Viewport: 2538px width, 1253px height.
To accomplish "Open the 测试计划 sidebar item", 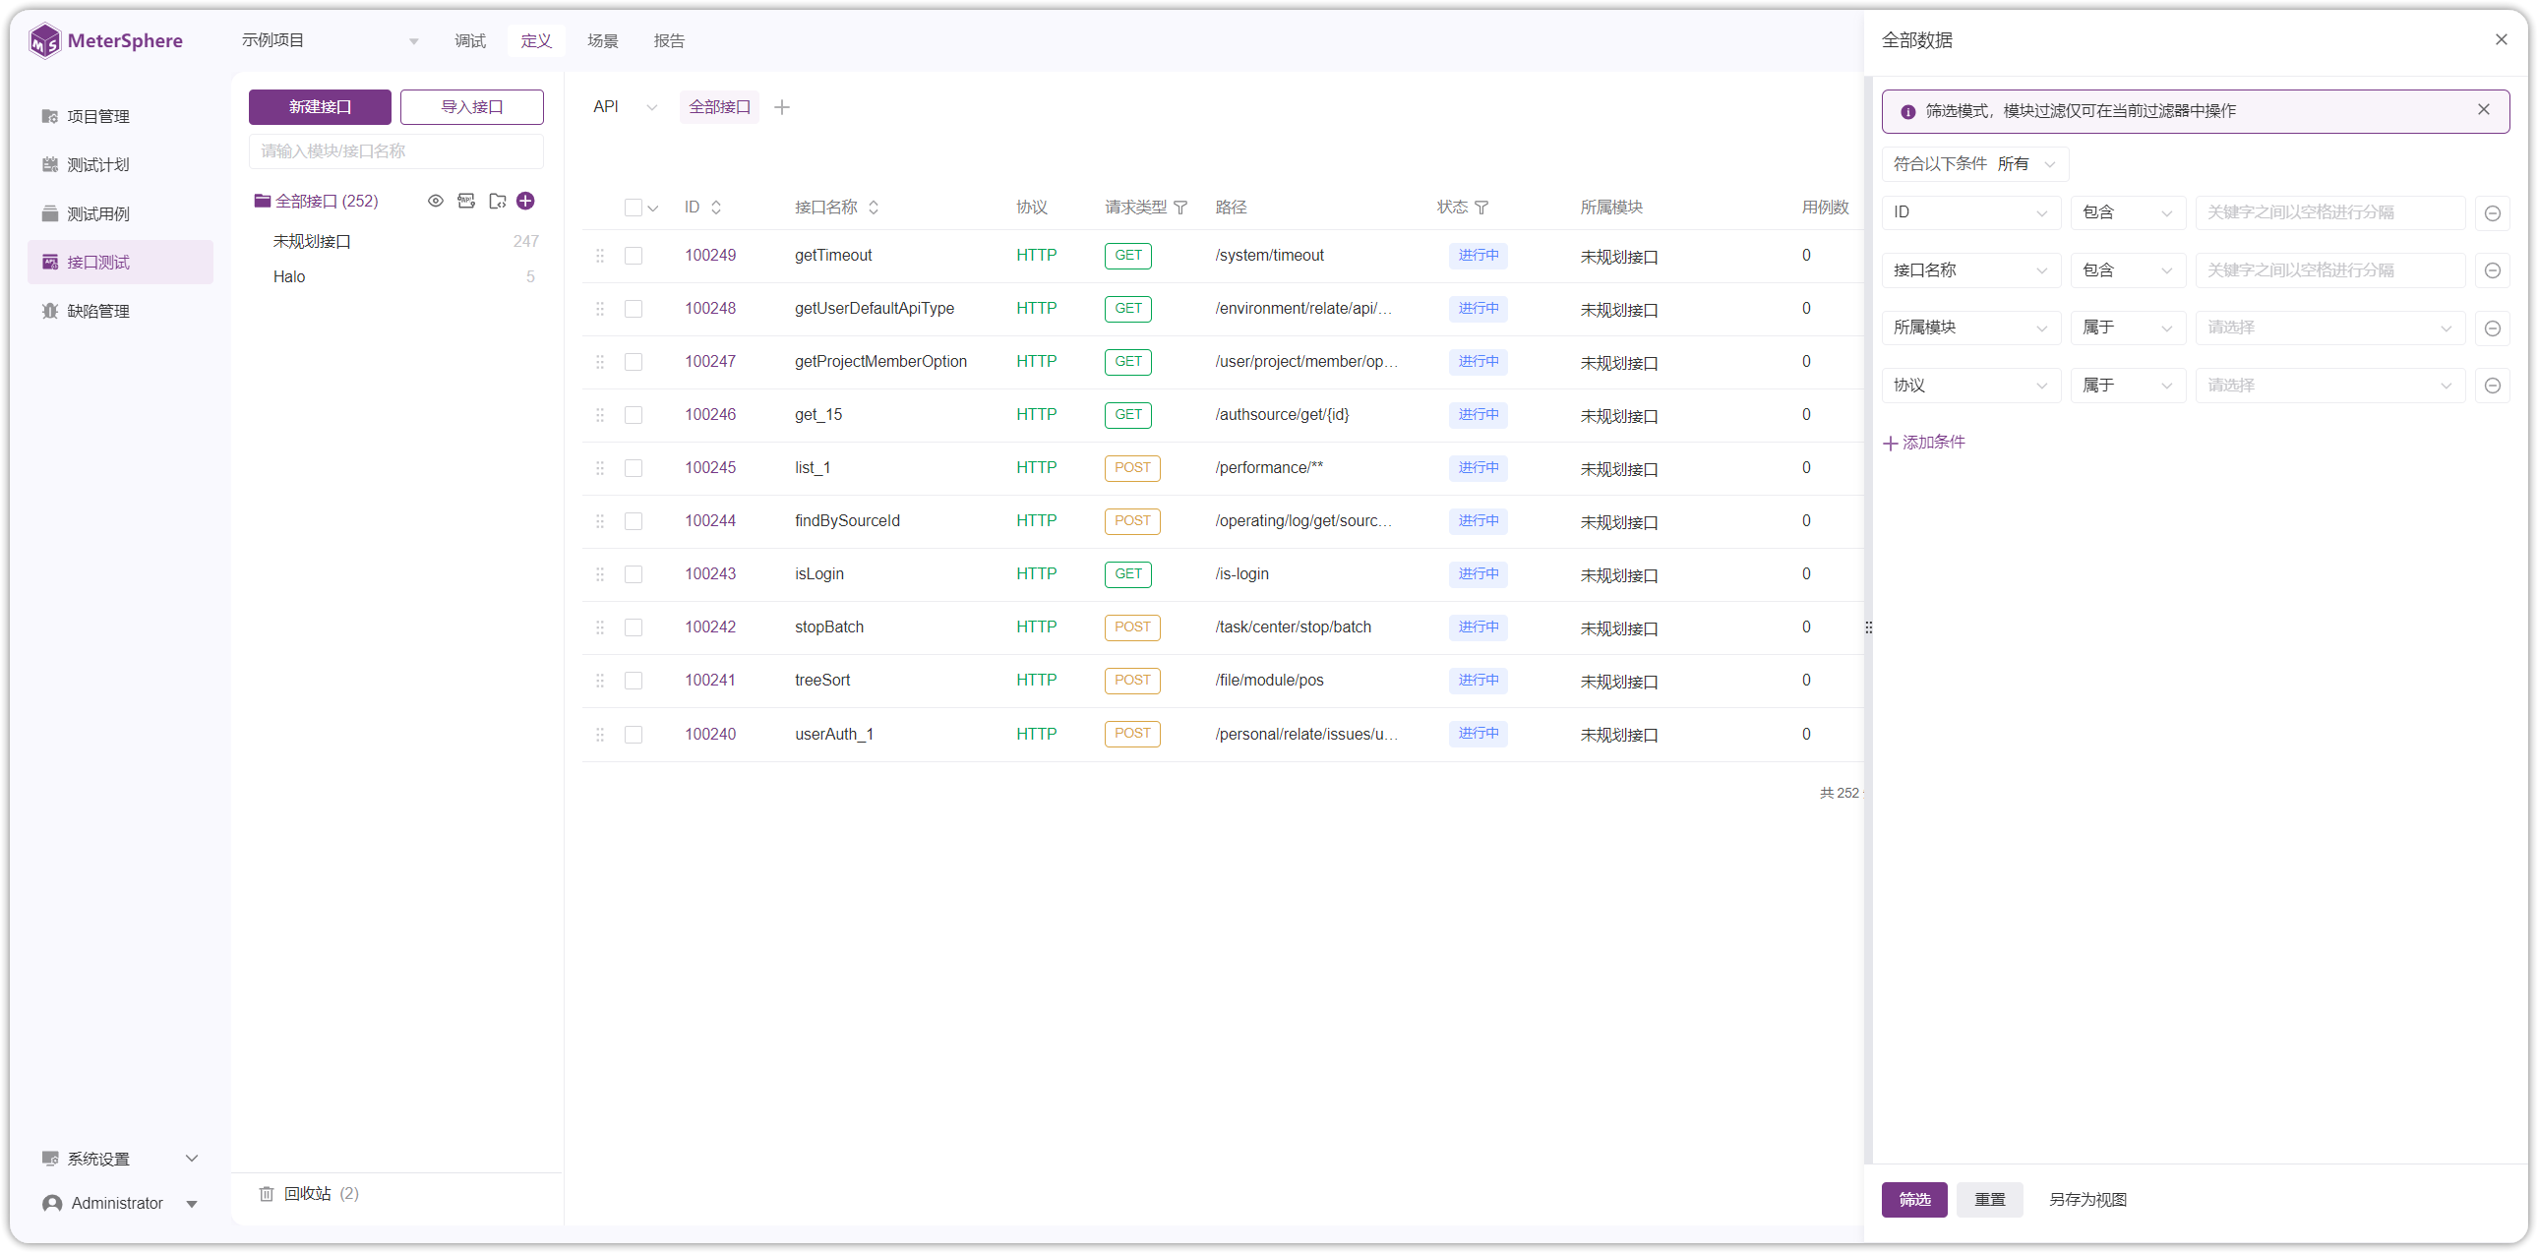I will point(120,164).
